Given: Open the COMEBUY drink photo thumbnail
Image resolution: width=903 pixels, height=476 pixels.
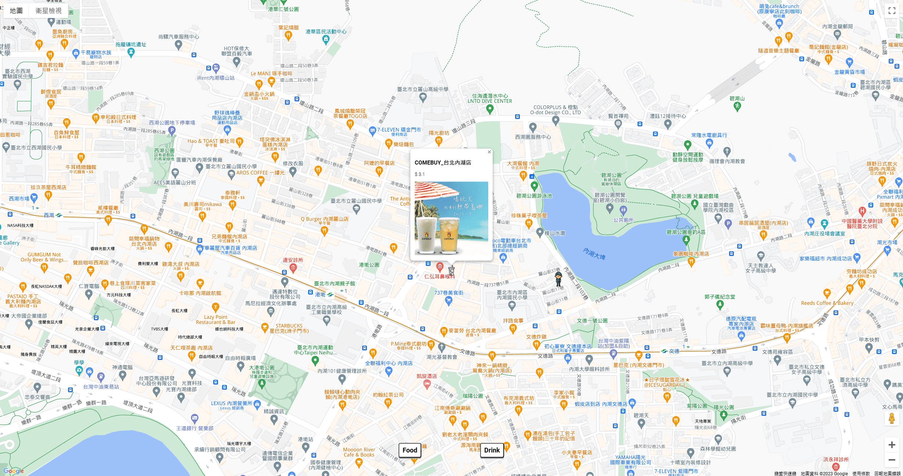Looking at the screenshot, I should (x=451, y=218).
